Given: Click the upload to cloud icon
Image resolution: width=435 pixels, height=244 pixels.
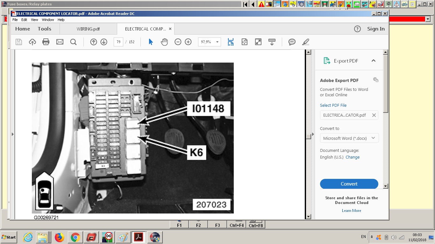Looking at the screenshot, I should point(32,42).
